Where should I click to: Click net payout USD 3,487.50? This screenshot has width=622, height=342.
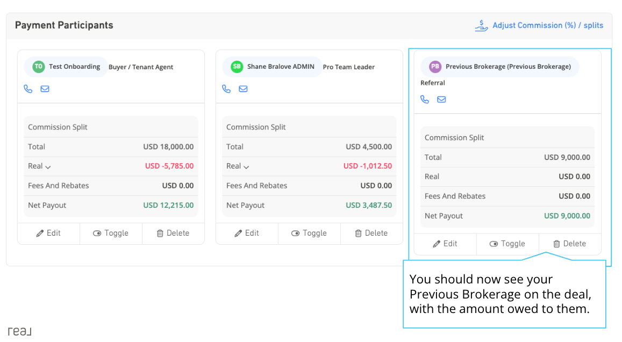tap(368, 205)
